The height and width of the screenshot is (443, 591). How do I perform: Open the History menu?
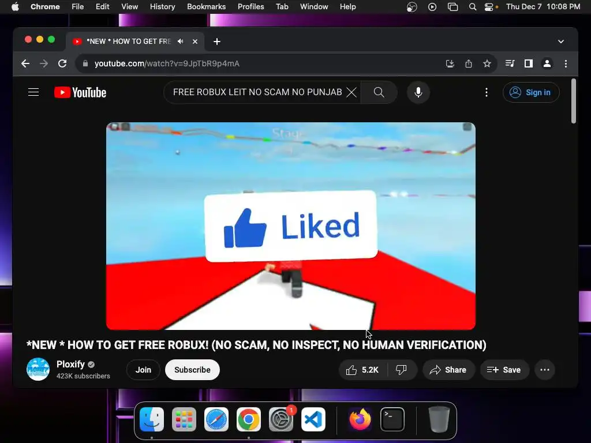coord(162,7)
